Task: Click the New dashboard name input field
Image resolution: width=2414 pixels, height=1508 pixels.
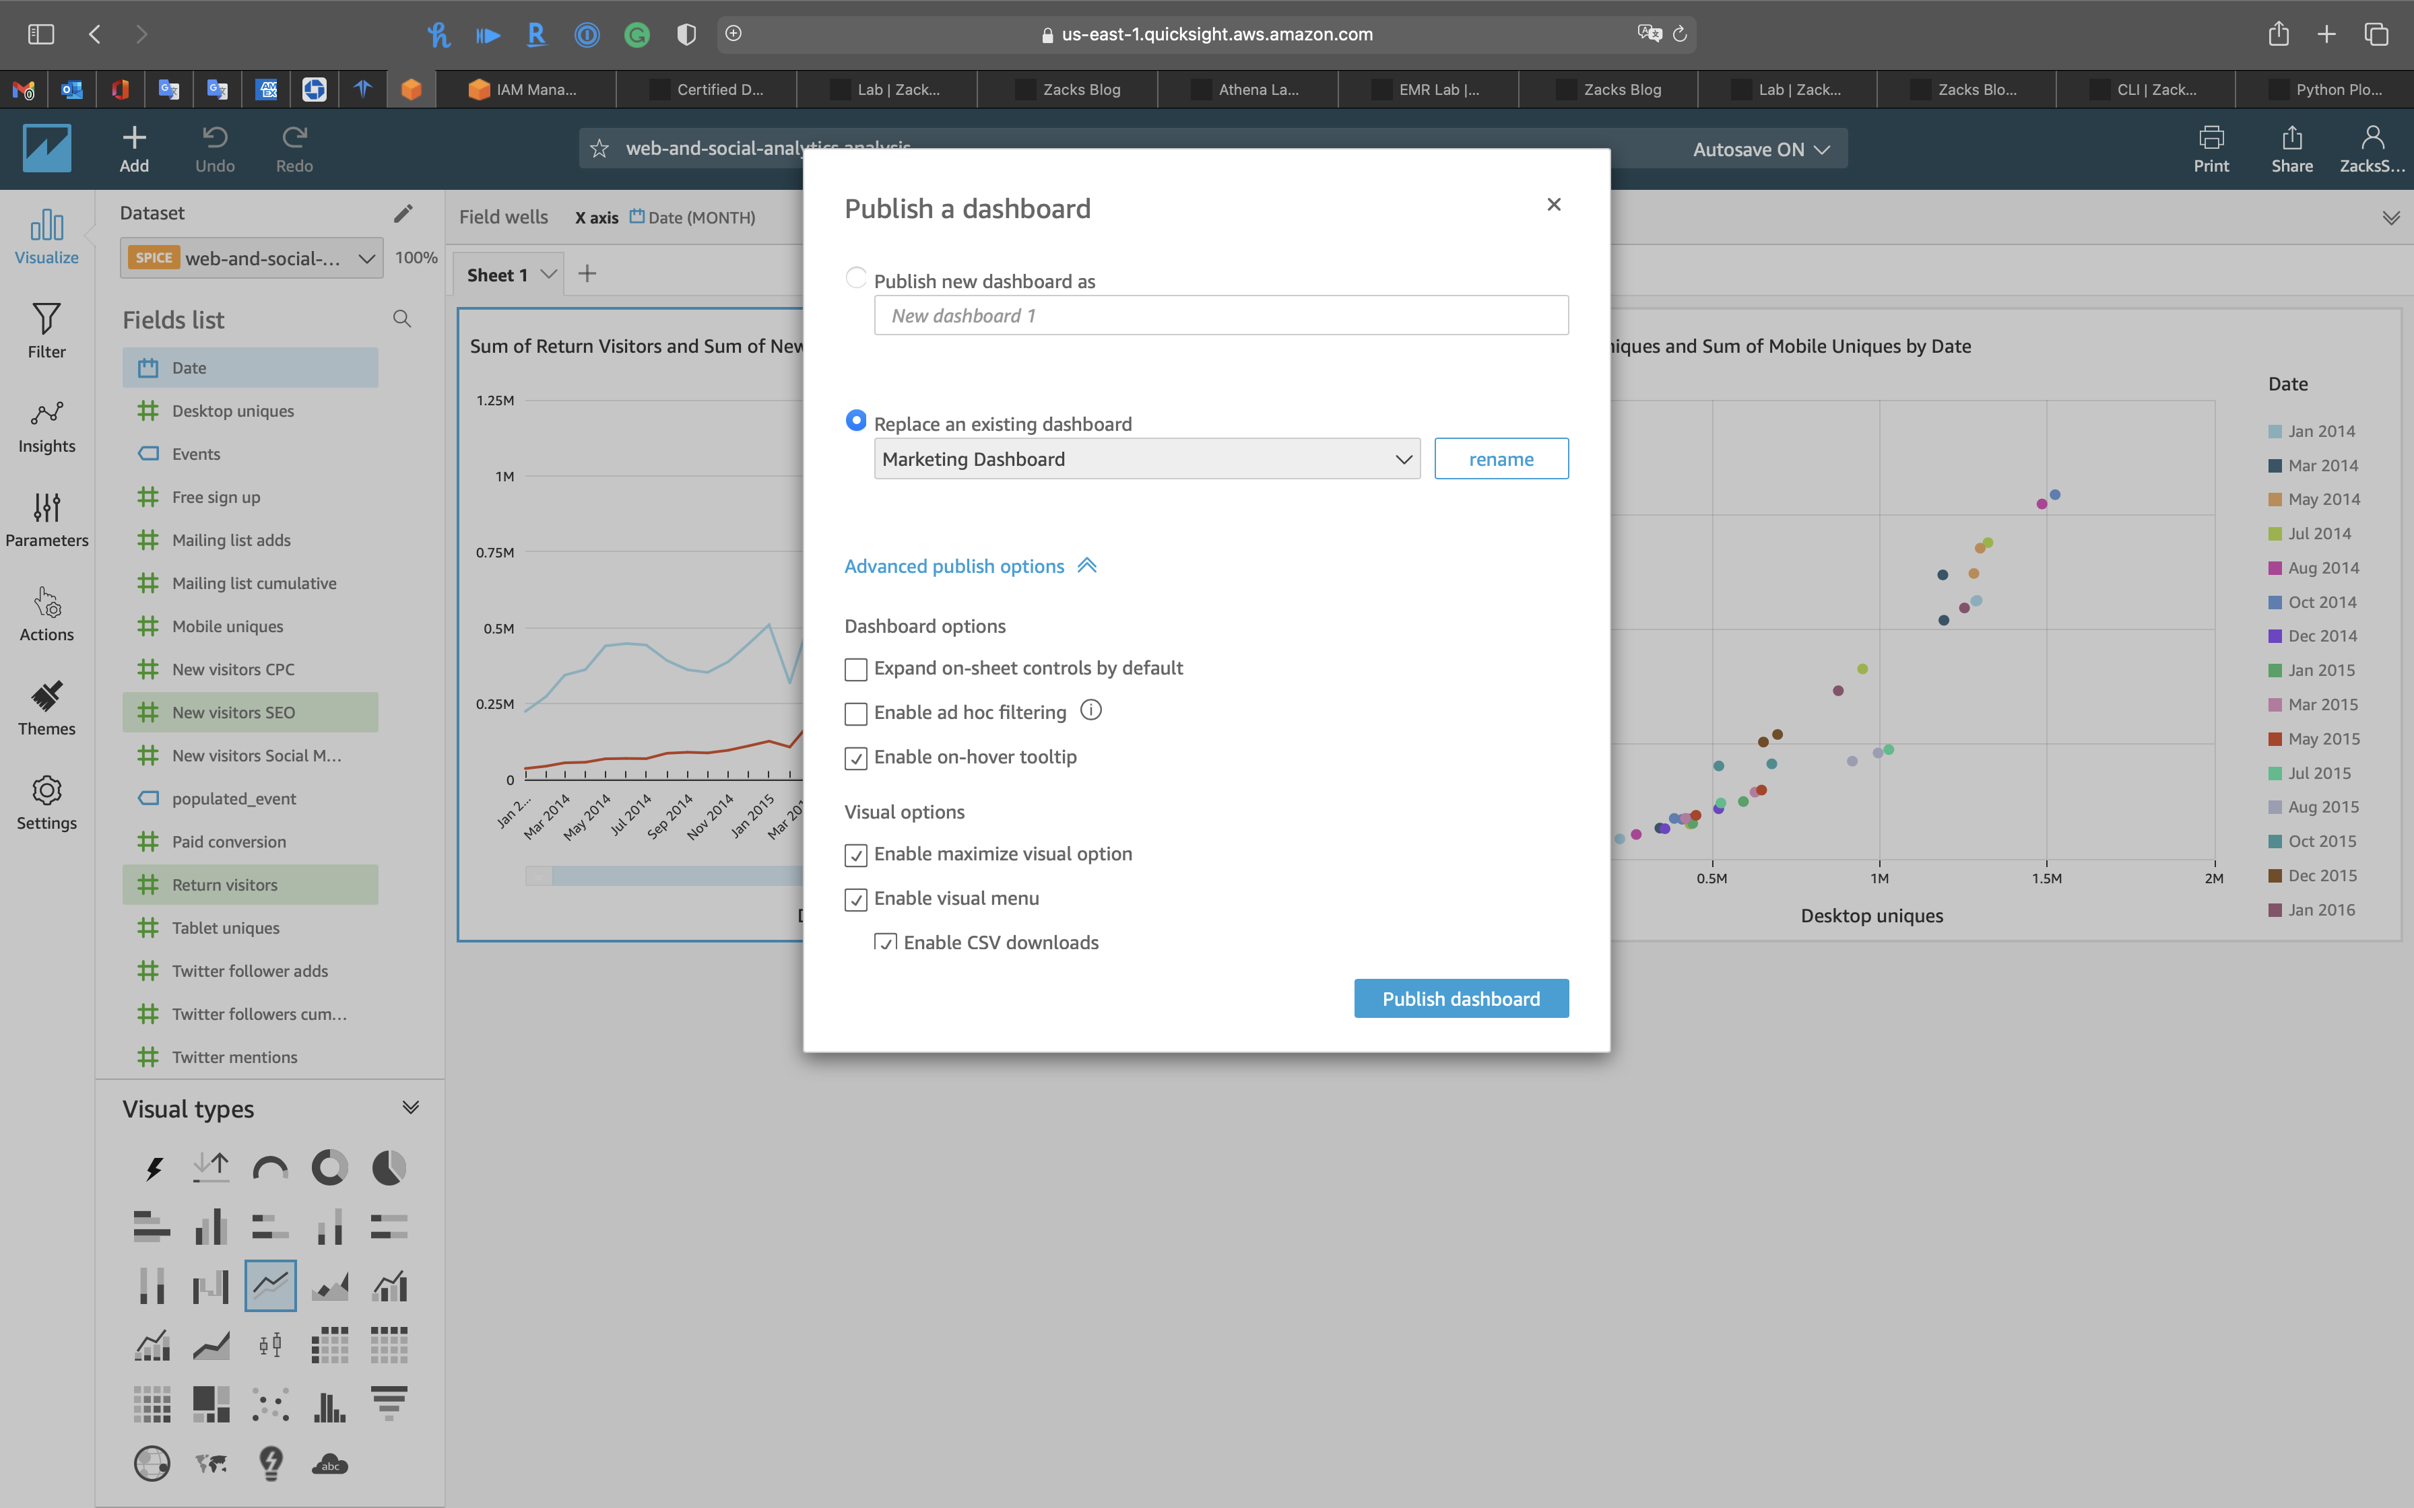Action: pos(1220,315)
